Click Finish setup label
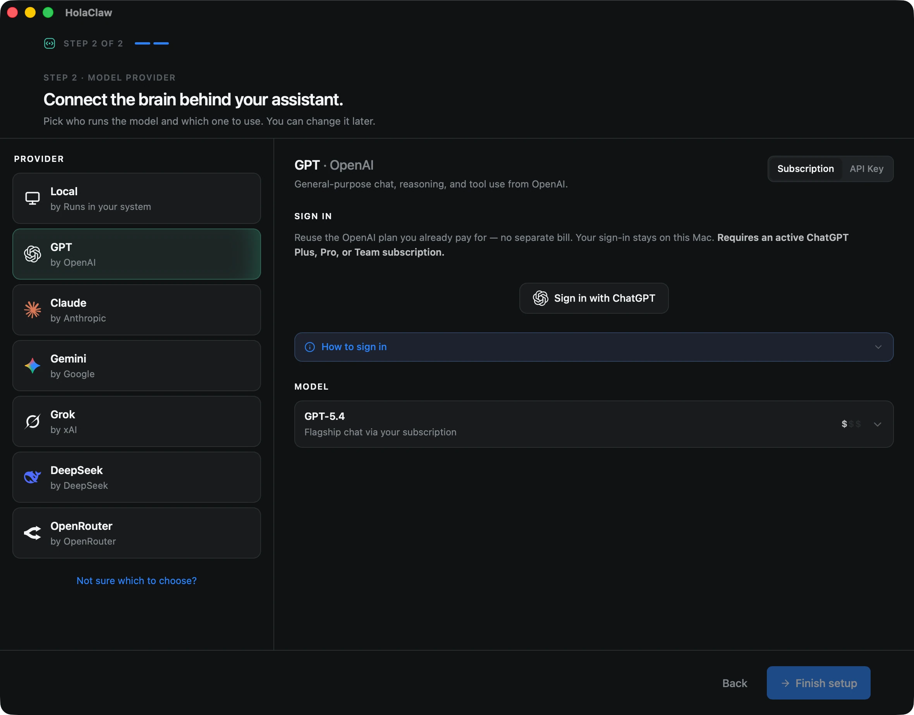Screen dimensions: 914x715 tap(826, 683)
